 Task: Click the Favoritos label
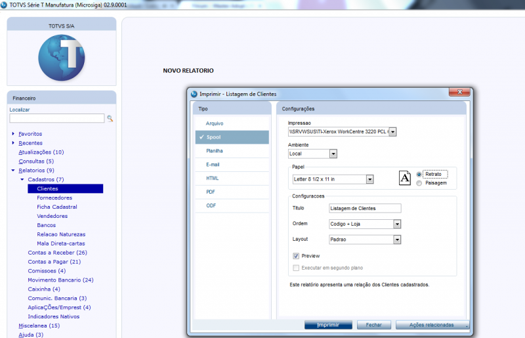(30, 134)
